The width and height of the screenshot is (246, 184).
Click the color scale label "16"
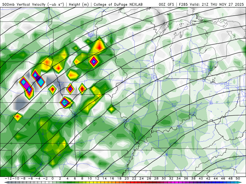pyautogui.click(x=112, y=178)
